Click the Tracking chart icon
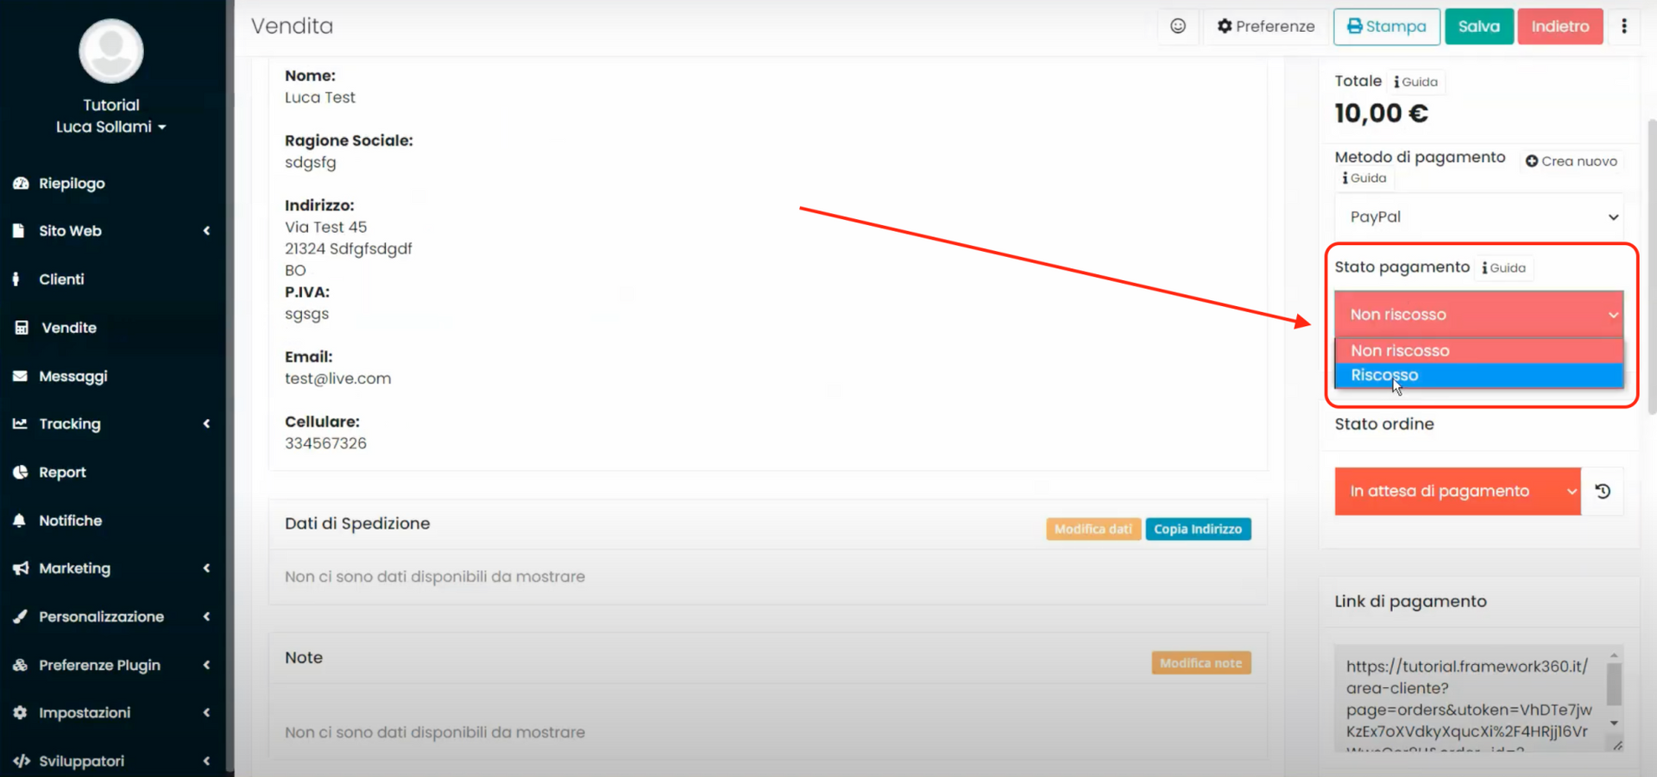Viewport: 1657px width, 777px height. click(19, 423)
